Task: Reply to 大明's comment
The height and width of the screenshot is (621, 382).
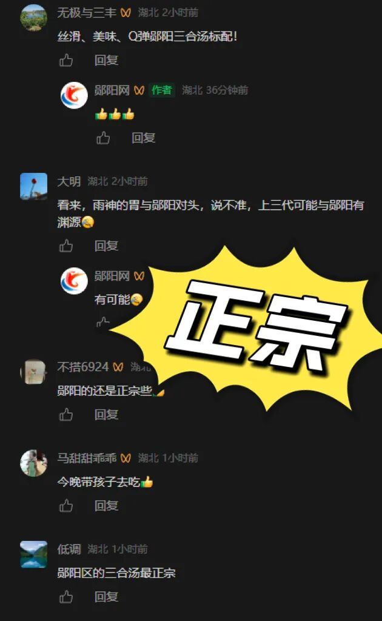Action: pyautogui.click(x=106, y=246)
